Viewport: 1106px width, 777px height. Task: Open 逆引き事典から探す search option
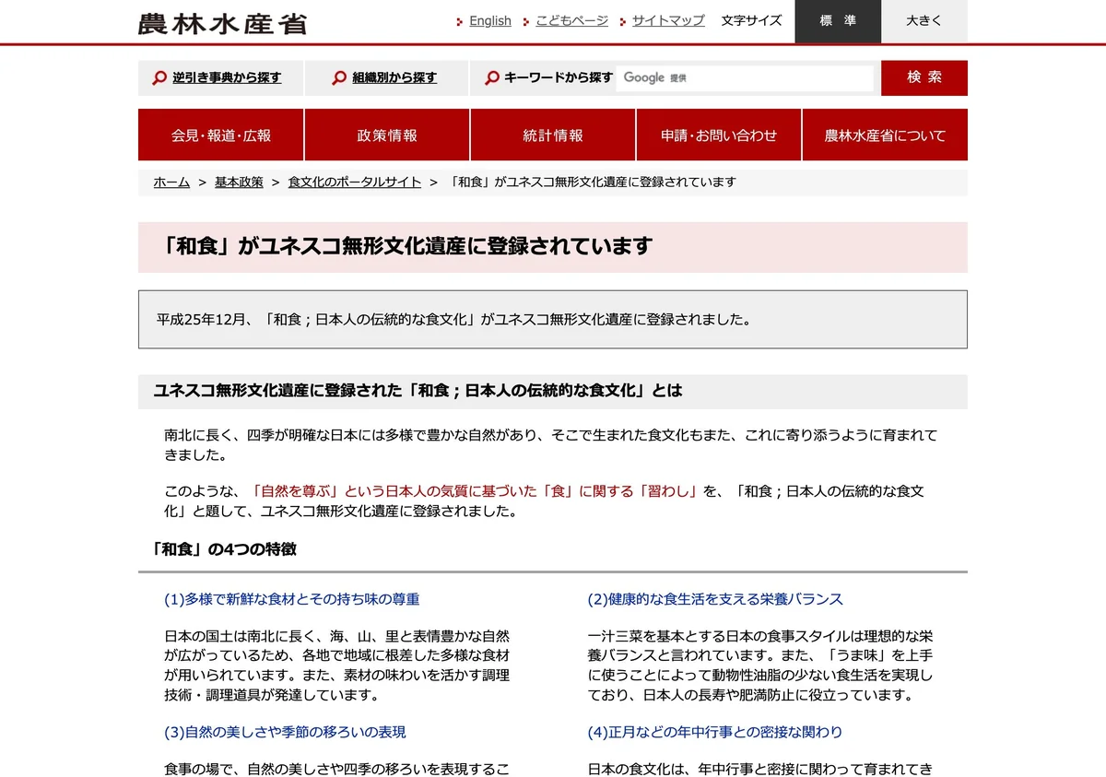(227, 78)
